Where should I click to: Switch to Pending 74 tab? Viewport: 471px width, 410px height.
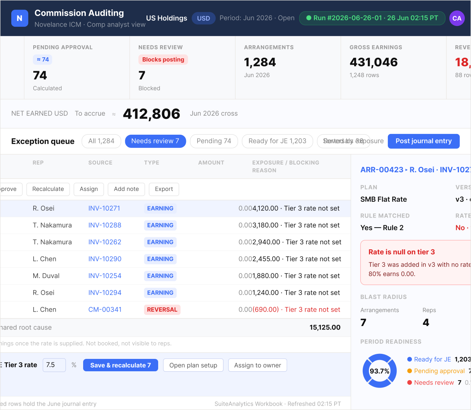214,141
